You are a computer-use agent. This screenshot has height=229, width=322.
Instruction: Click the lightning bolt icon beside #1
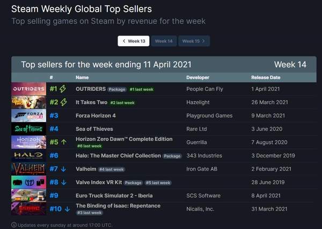[63, 89]
